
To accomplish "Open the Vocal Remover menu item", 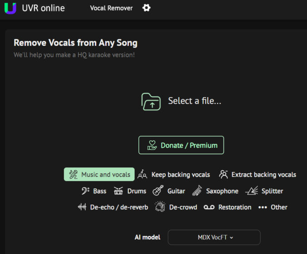I will [111, 8].
